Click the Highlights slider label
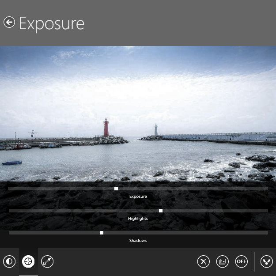This screenshot has width=276, height=276. [x=138, y=219]
